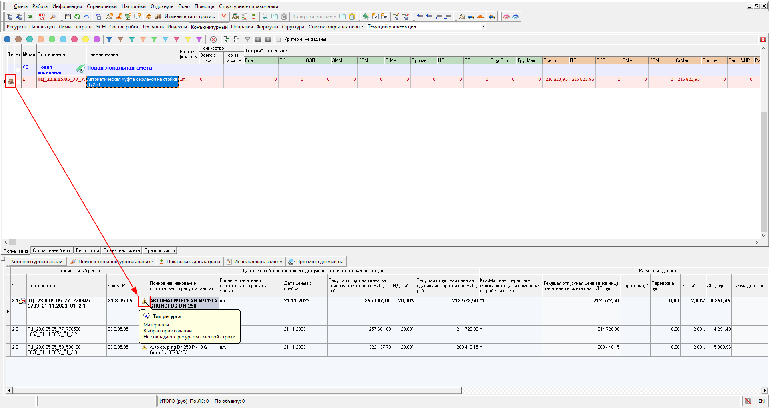Click the blue funnel filter icon
769x408 pixels.
pyautogui.click(x=109, y=39)
